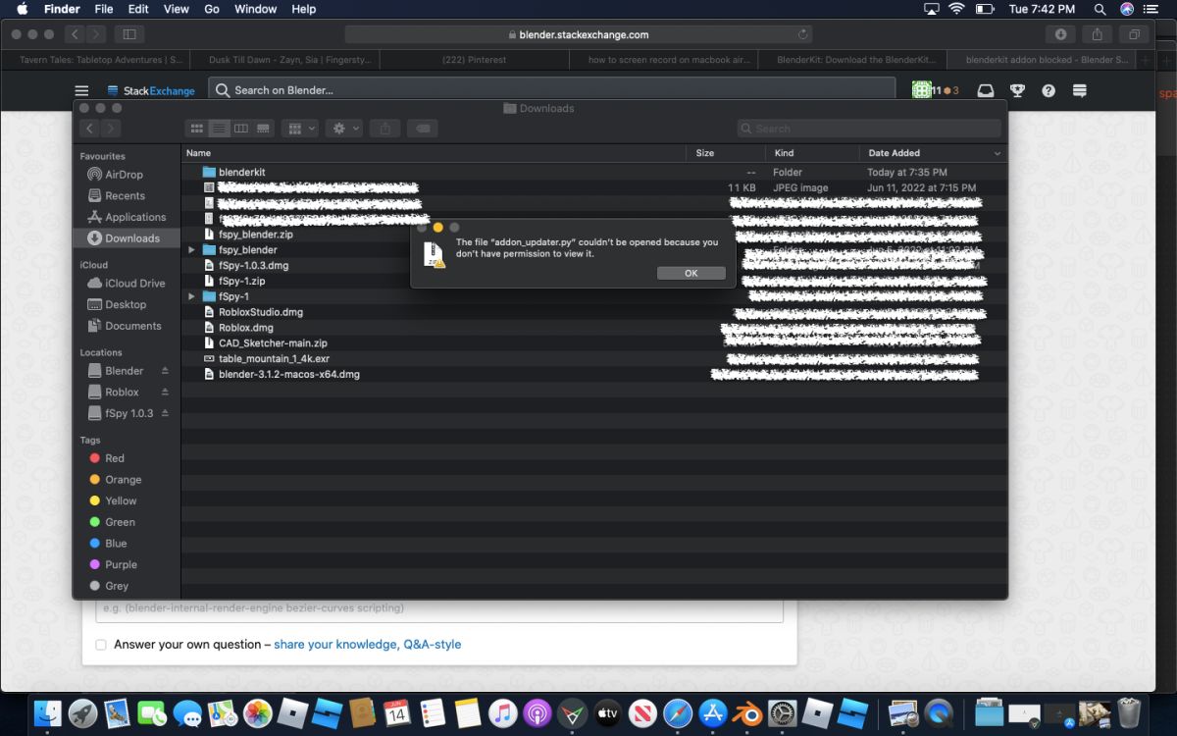The image size is (1177, 736).
Task: Expand the fSpy-1 folder disclosure triangle
Action: point(192,296)
